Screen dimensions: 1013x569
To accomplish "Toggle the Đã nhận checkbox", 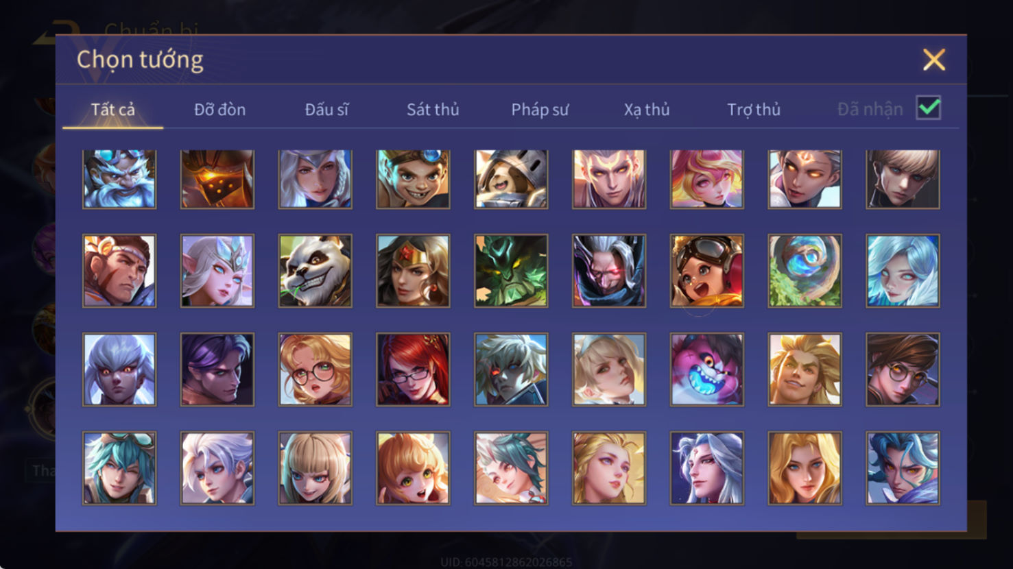I will point(929,108).
